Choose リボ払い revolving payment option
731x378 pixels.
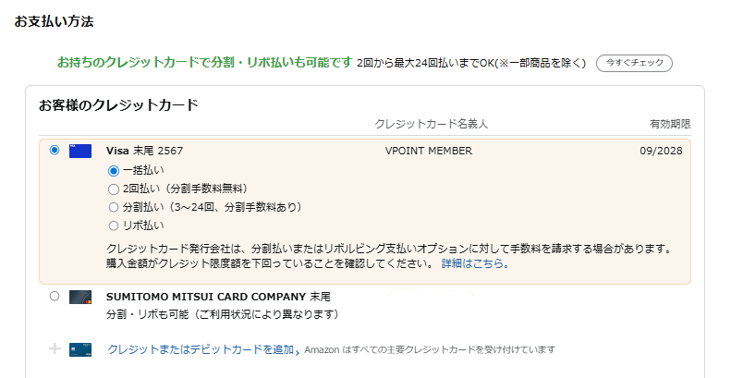114,226
